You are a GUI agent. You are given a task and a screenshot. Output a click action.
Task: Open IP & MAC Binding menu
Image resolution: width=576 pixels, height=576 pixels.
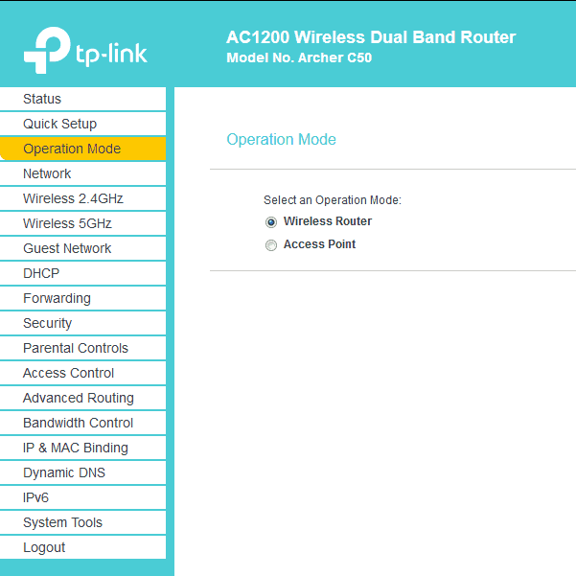[82, 449]
